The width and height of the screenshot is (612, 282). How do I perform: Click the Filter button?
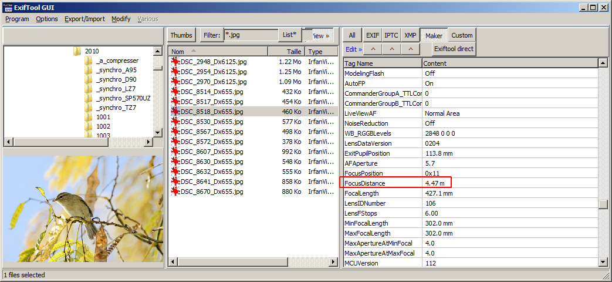pos(212,35)
